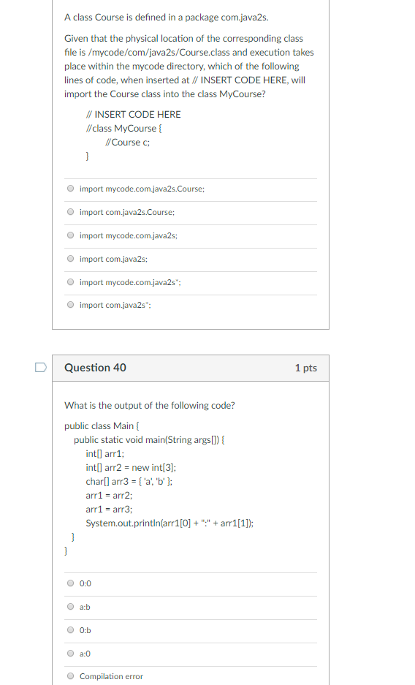
Task: Pick the import mycode.com.java2s; radio button
Action: pos(71,235)
